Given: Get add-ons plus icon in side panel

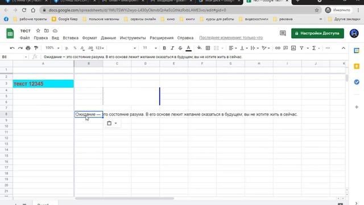Looking at the screenshot, I should coord(357,107).
